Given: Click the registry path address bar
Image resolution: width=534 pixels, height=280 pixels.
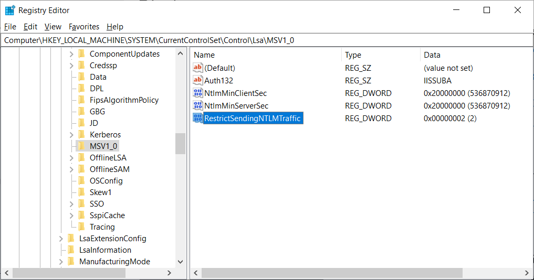Looking at the screenshot, I should (263, 40).
